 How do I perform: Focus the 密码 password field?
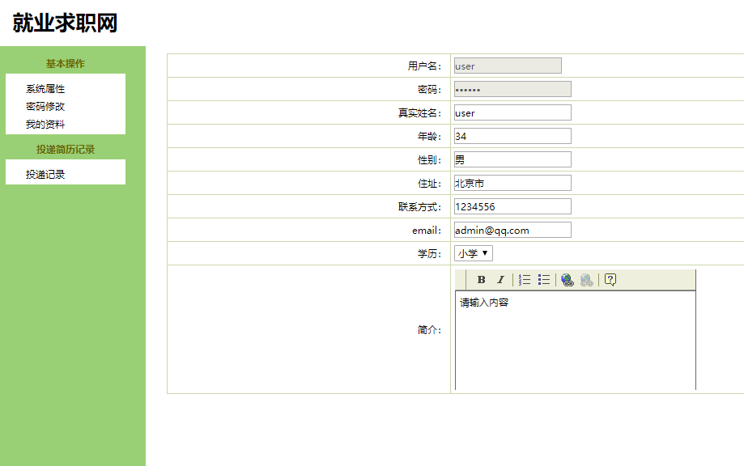(511, 89)
